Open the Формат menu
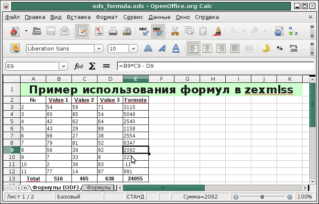This screenshot has width=319, height=204. (x=107, y=17)
